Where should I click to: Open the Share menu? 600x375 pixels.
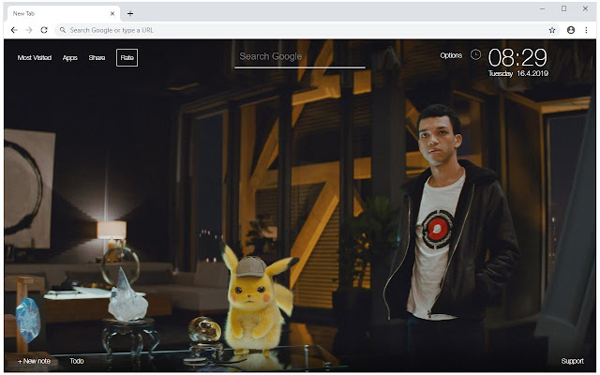click(97, 58)
